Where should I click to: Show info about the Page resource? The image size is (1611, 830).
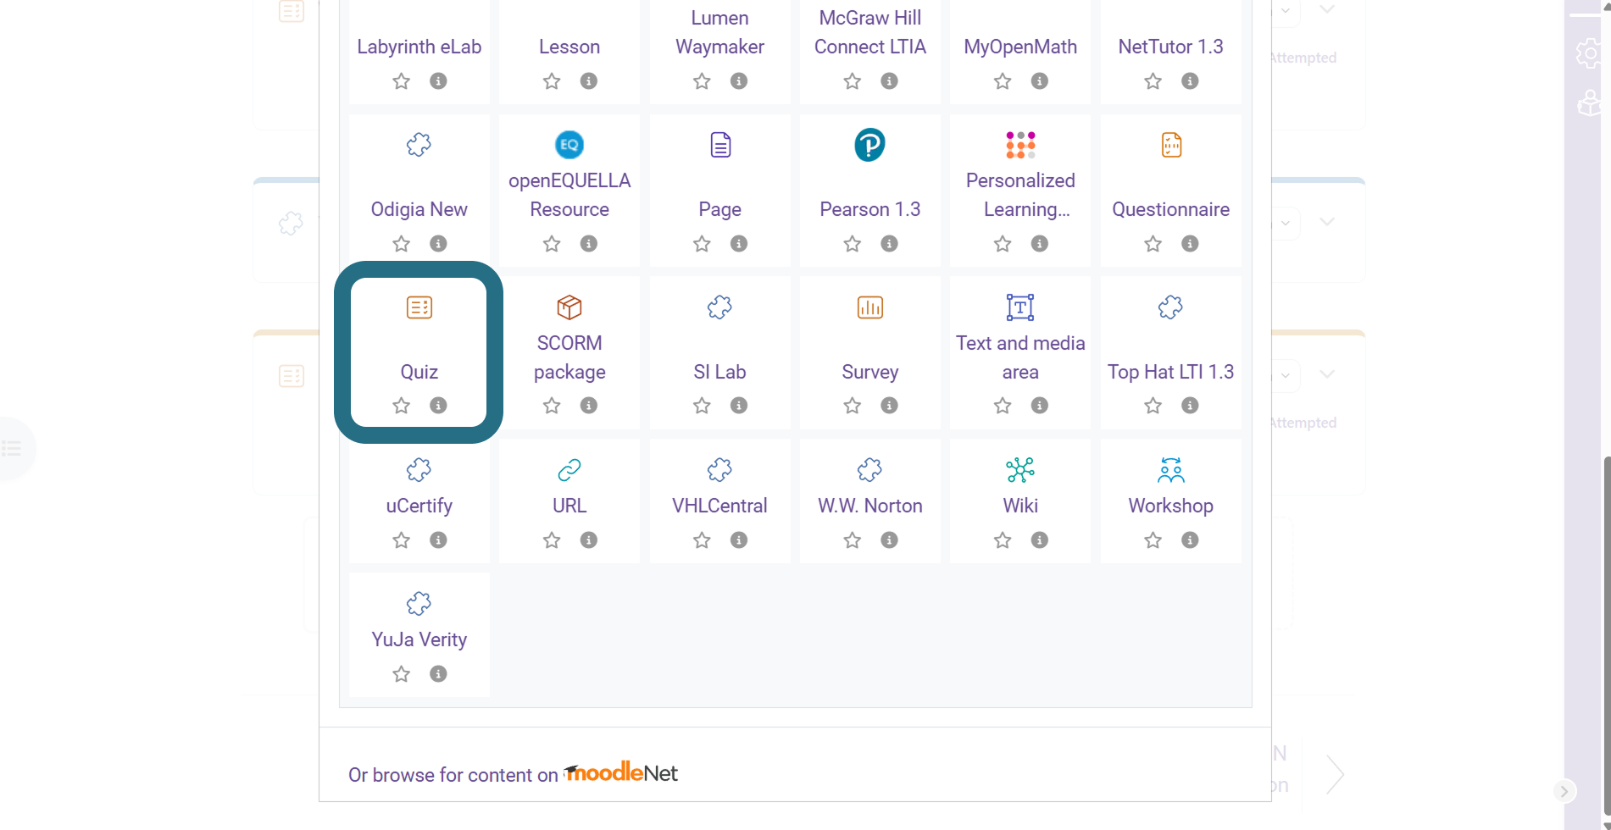739,244
